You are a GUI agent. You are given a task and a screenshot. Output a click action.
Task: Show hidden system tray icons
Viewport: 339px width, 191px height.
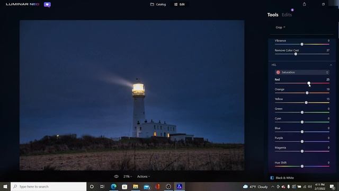click(273, 186)
